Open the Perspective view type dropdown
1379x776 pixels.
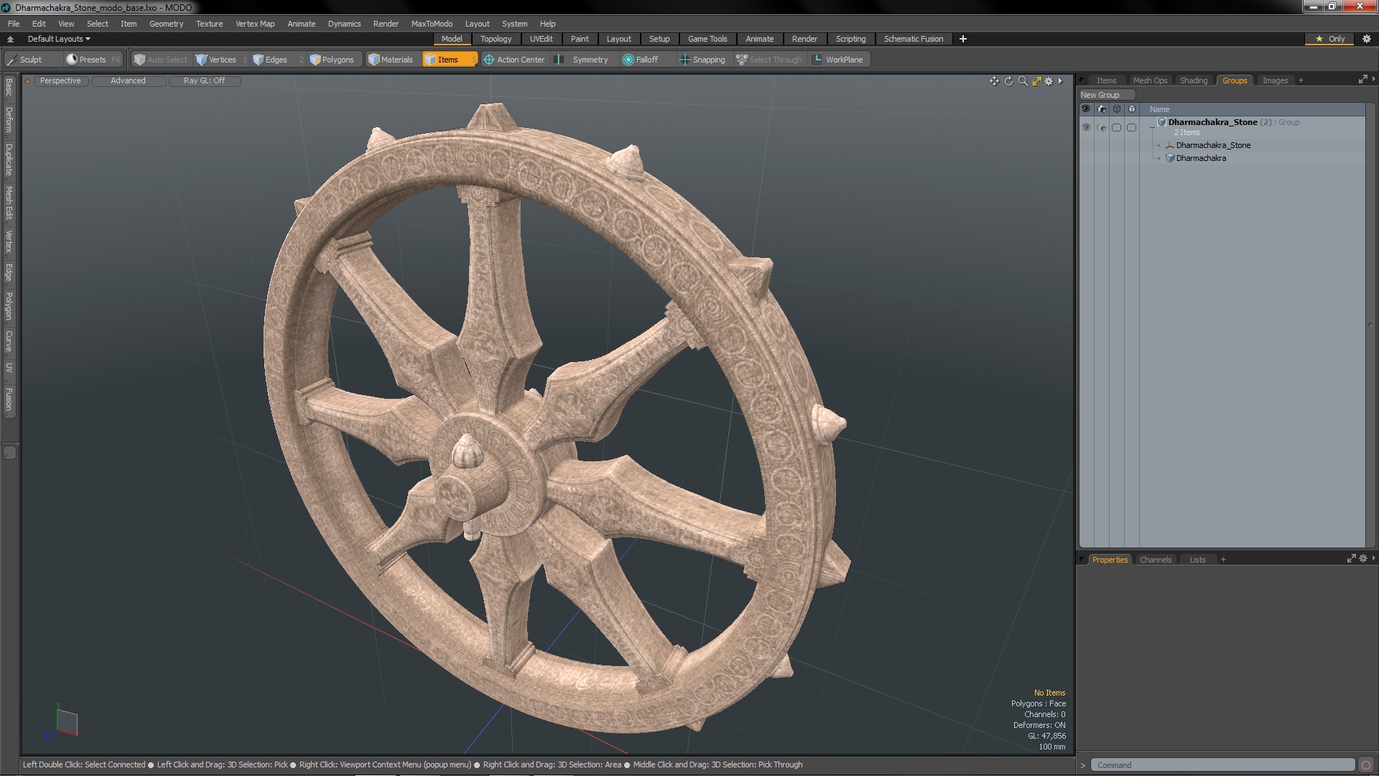(x=60, y=80)
